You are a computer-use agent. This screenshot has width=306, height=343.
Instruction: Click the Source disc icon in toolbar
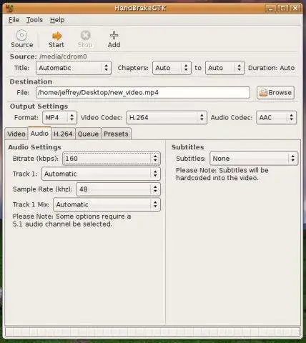pos(21,36)
